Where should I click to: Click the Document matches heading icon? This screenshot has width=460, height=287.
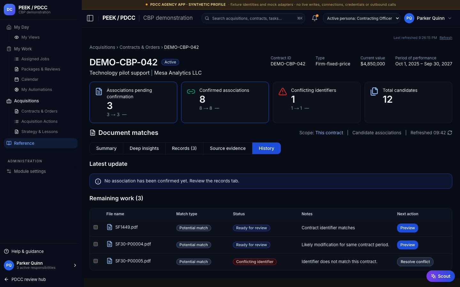click(93, 133)
